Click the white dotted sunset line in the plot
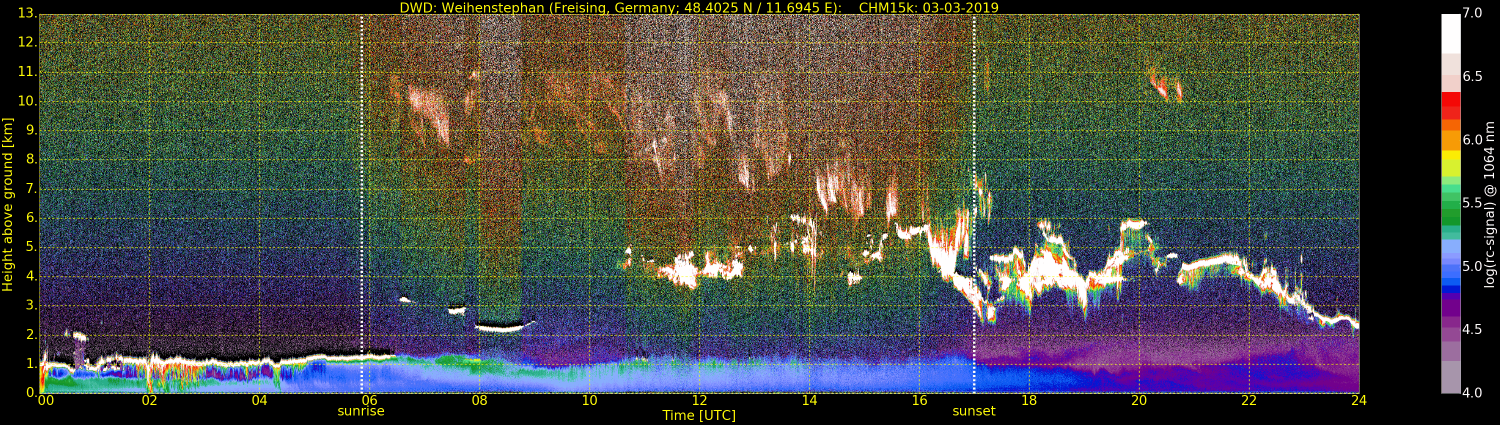Image resolution: width=1500 pixels, height=425 pixels. (x=974, y=204)
